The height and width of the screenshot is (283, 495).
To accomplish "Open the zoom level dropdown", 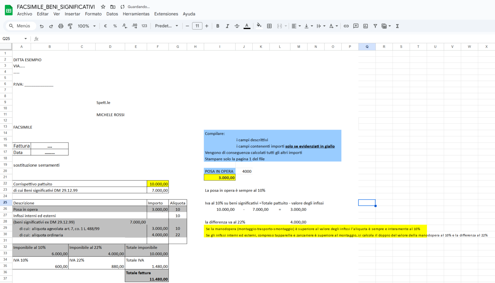I will pos(85,26).
